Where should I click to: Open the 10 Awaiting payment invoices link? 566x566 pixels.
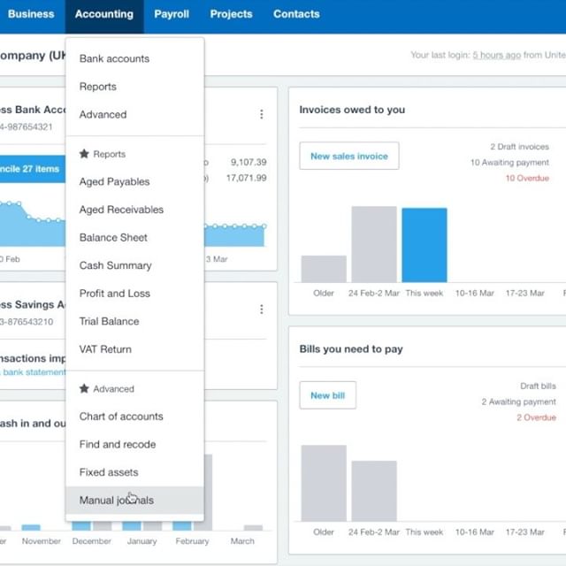click(x=509, y=163)
